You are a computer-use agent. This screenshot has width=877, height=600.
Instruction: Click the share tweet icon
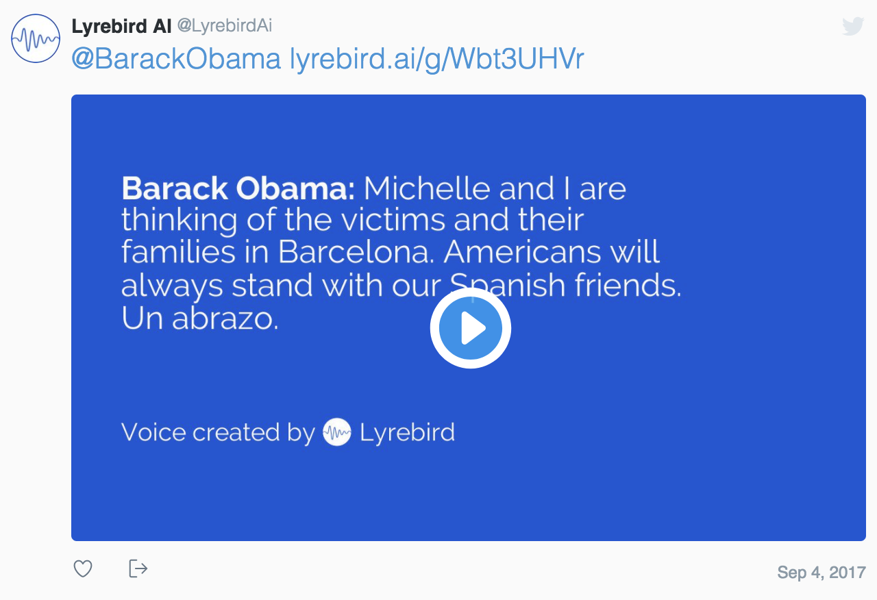138,568
